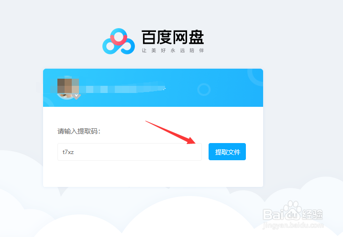This screenshot has height=237, width=343.
Task: Click the paw icon in Baidu watermark
Action: click(x=292, y=211)
